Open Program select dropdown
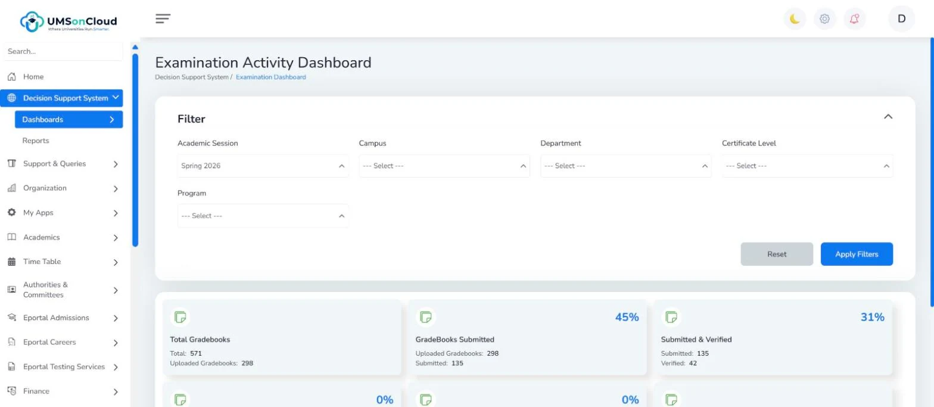 tap(263, 216)
